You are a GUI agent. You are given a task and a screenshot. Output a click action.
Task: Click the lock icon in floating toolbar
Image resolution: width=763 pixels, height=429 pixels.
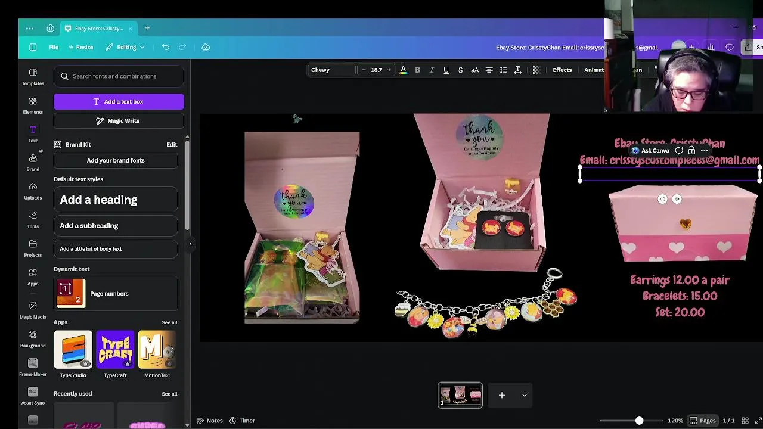click(691, 151)
